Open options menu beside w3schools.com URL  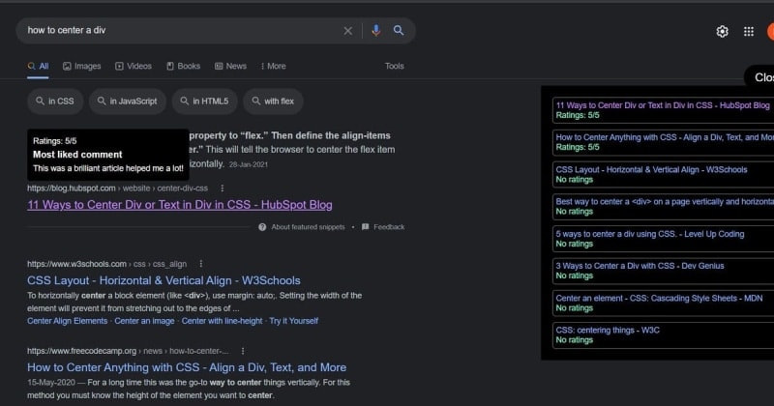click(x=201, y=264)
